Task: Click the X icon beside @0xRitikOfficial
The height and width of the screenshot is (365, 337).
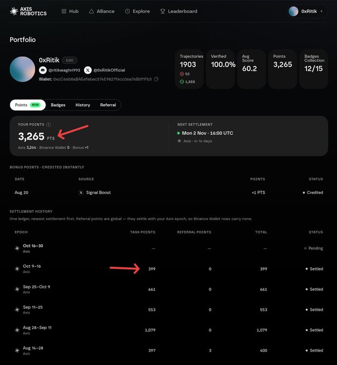Action: (88, 70)
